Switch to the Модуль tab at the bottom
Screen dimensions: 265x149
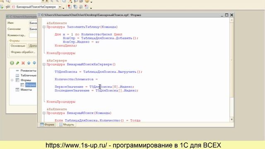tap(67, 125)
